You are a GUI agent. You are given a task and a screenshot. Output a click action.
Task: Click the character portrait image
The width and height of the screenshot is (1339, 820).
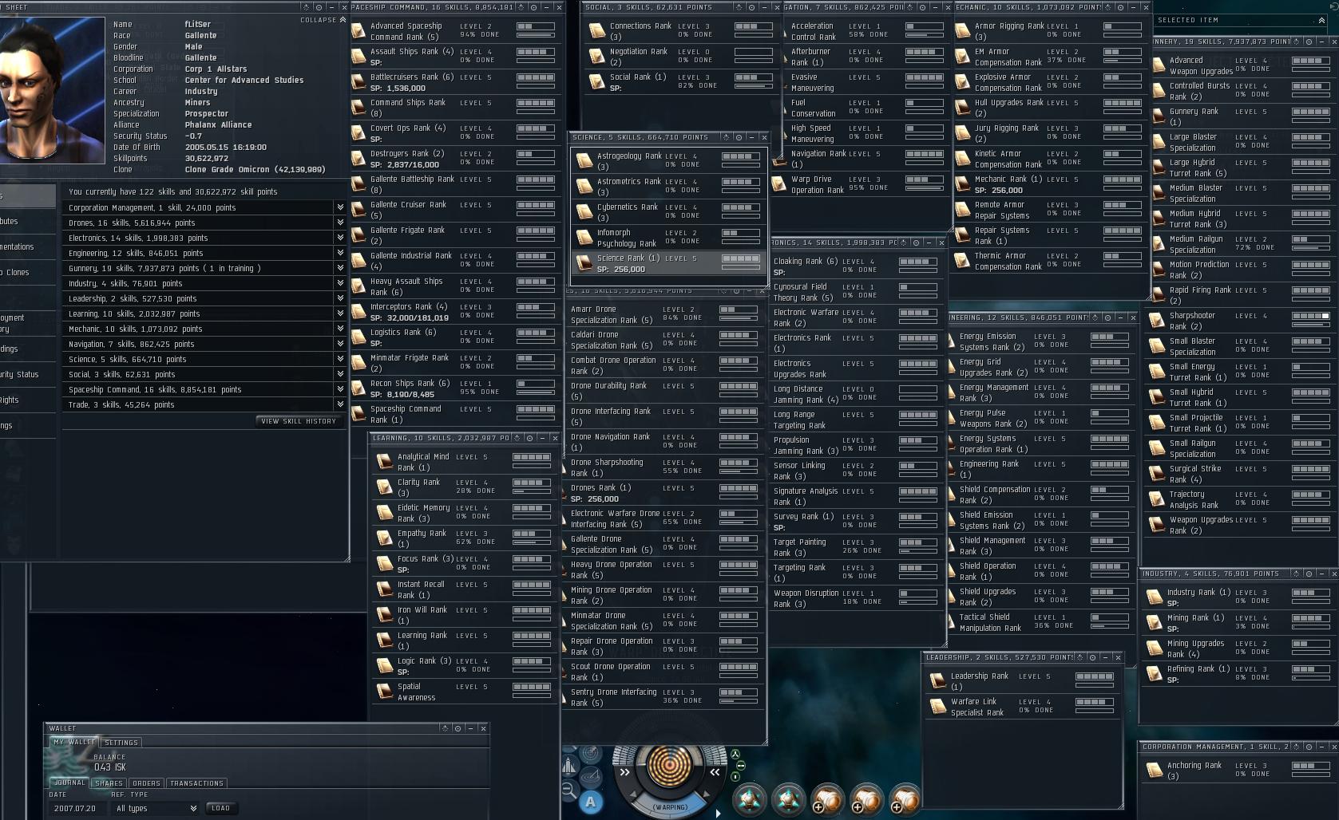point(52,90)
